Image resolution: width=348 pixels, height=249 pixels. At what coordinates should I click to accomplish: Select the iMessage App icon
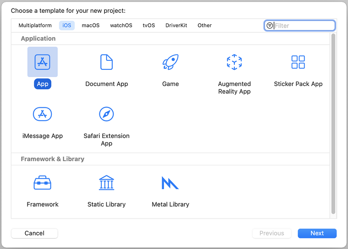[x=42, y=114]
